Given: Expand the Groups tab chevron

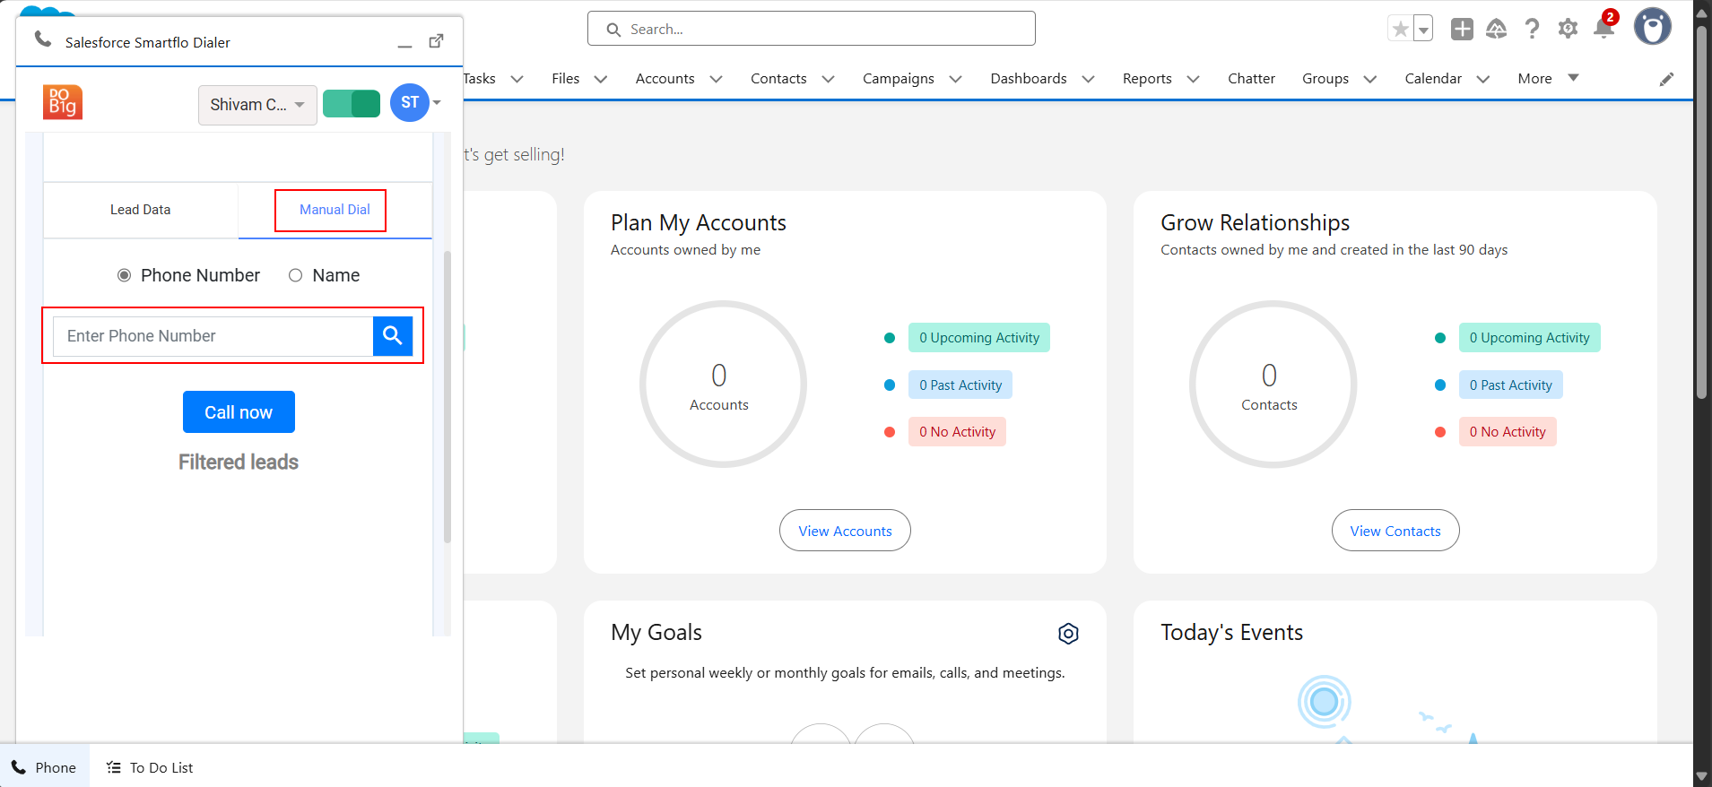Looking at the screenshot, I should pyautogui.click(x=1370, y=79).
